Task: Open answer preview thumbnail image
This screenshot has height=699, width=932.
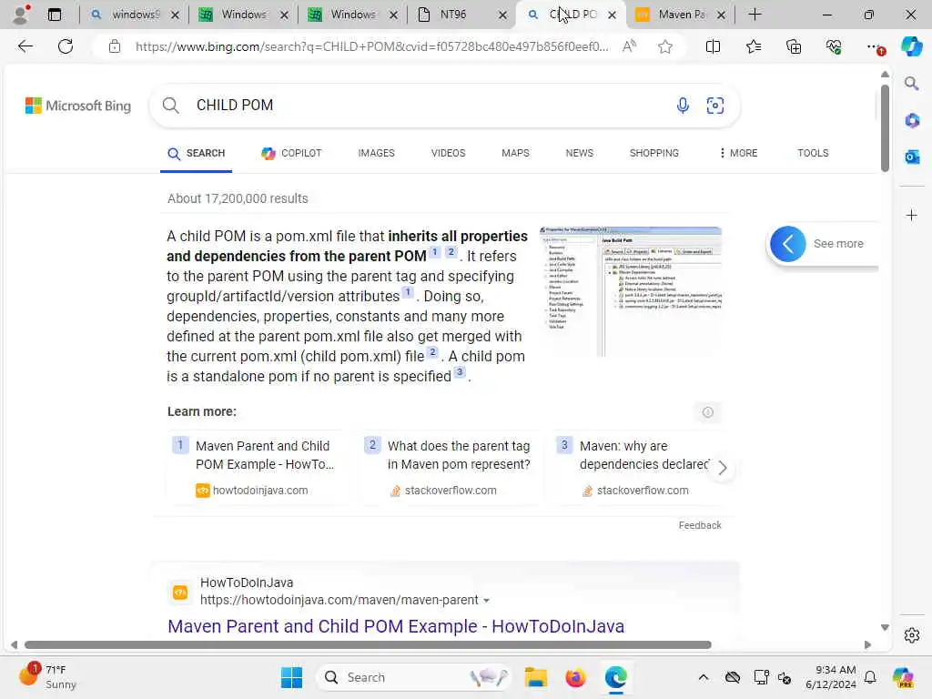Action: [631, 291]
